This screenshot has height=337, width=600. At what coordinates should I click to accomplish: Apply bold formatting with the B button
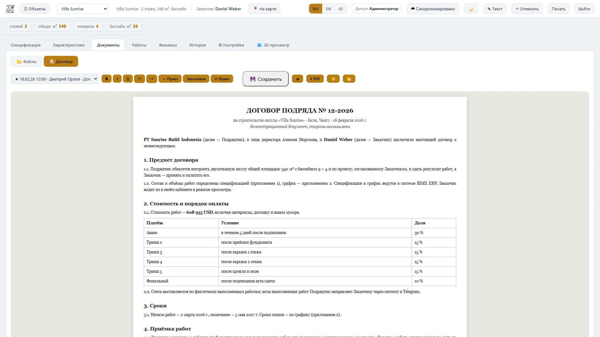click(x=107, y=79)
